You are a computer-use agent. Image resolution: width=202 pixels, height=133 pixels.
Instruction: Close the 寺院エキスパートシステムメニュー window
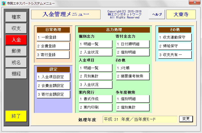pyautogui.click(x=195, y=2)
